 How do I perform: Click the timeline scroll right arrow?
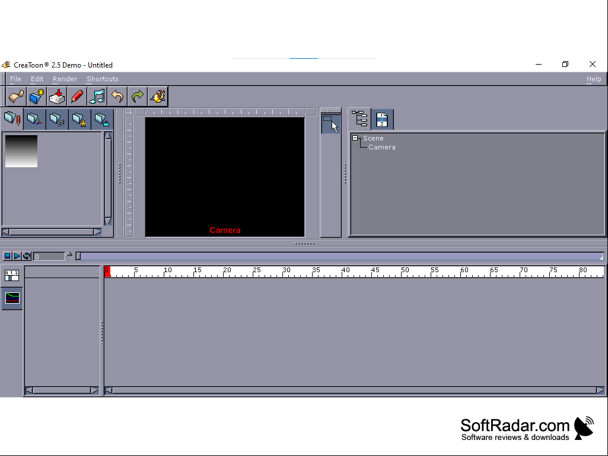click(x=600, y=390)
